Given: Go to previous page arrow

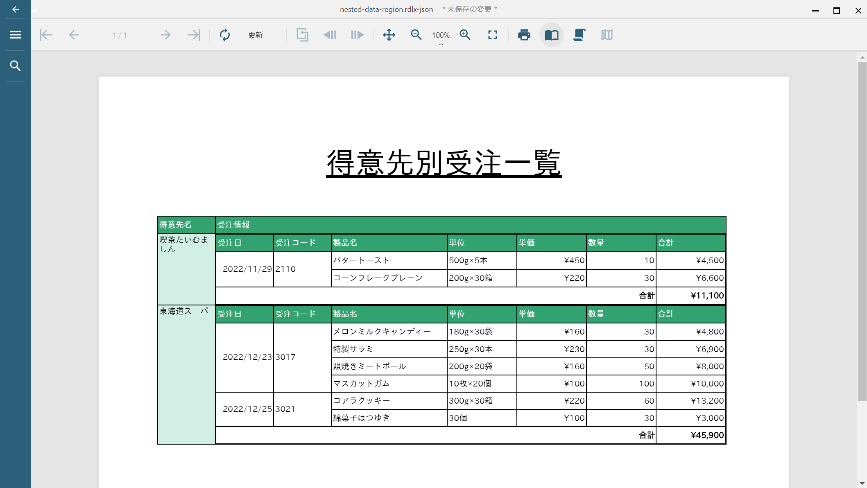Looking at the screenshot, I should point(74,35).
